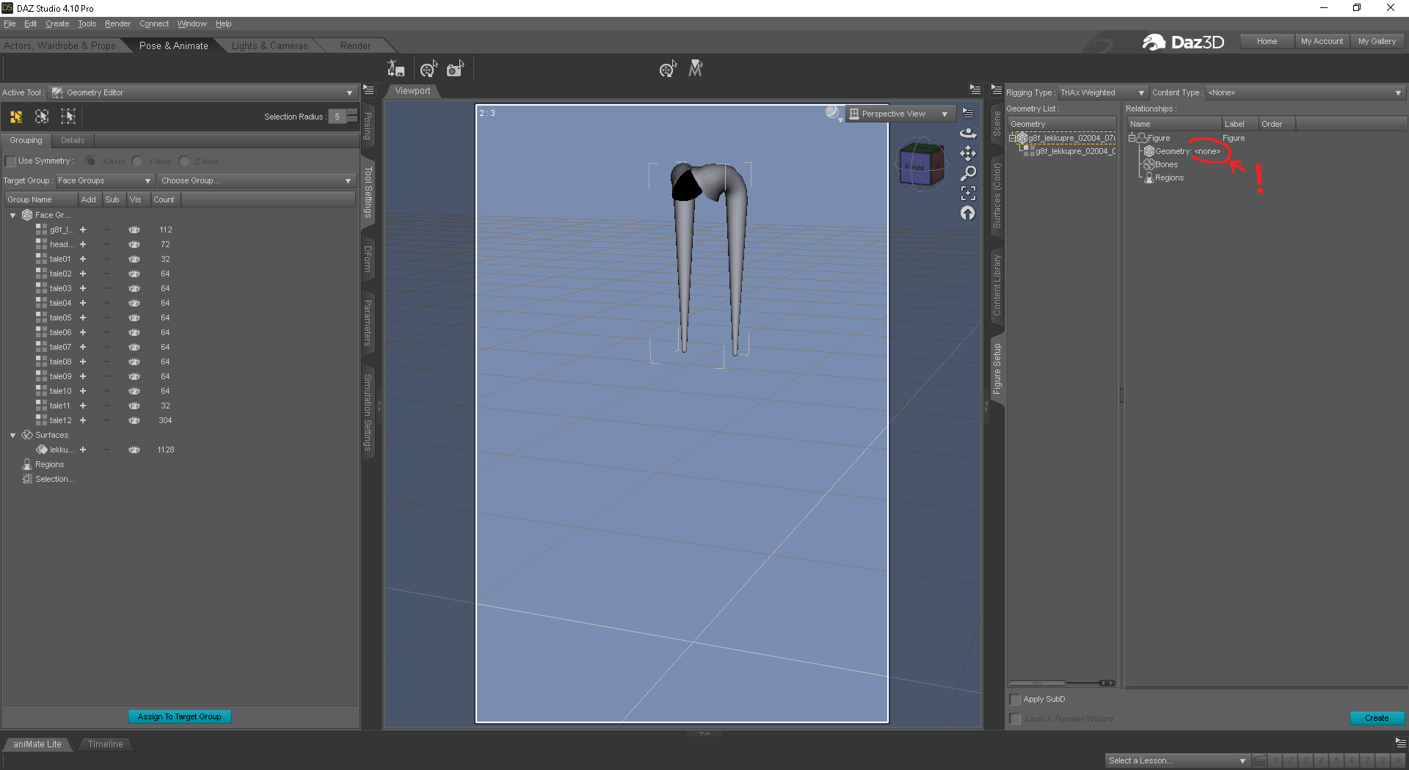Click the Create button

coord(1377,718)
